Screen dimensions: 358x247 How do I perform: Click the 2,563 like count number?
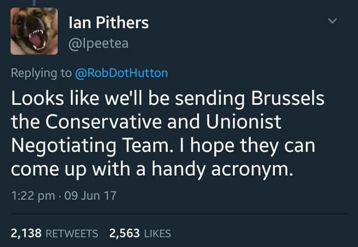[125, 233]
